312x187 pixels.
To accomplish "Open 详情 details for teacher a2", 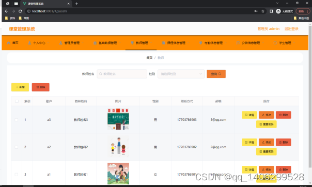I will point(249,142).
